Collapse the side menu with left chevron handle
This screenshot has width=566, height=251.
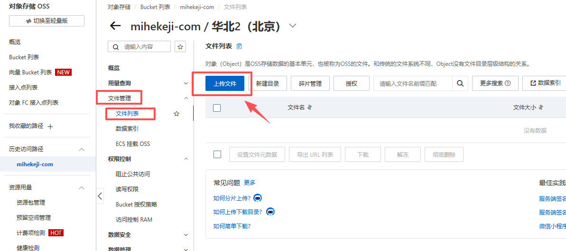click(100, 196)
